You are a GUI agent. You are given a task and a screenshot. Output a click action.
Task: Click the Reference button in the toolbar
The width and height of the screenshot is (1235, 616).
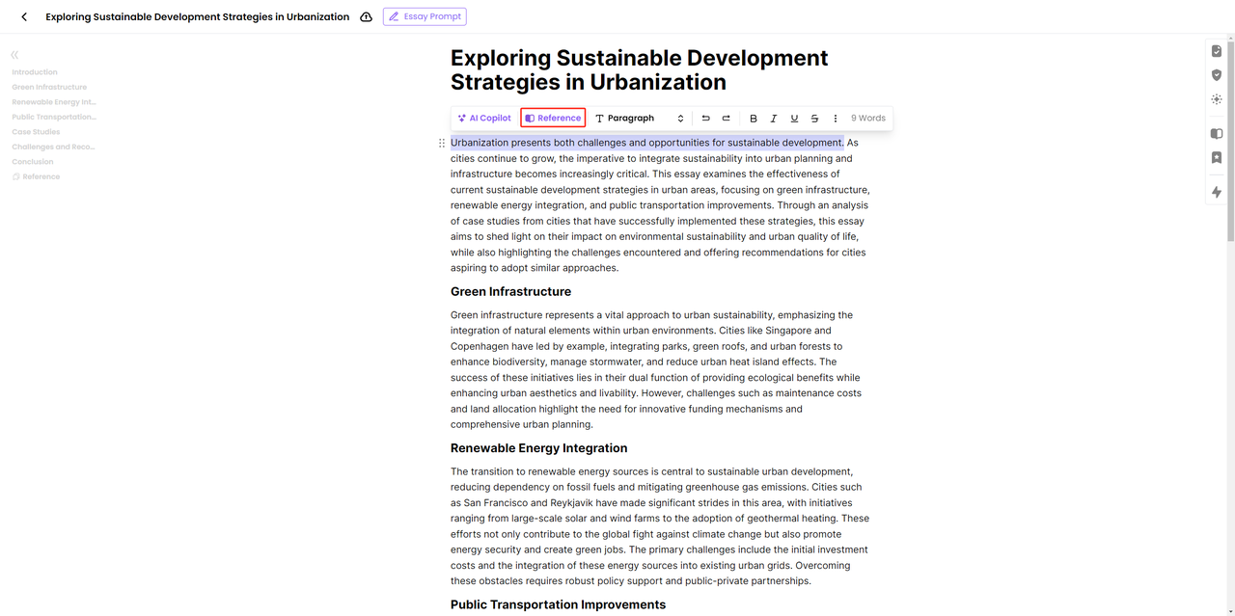coord(553,118)
